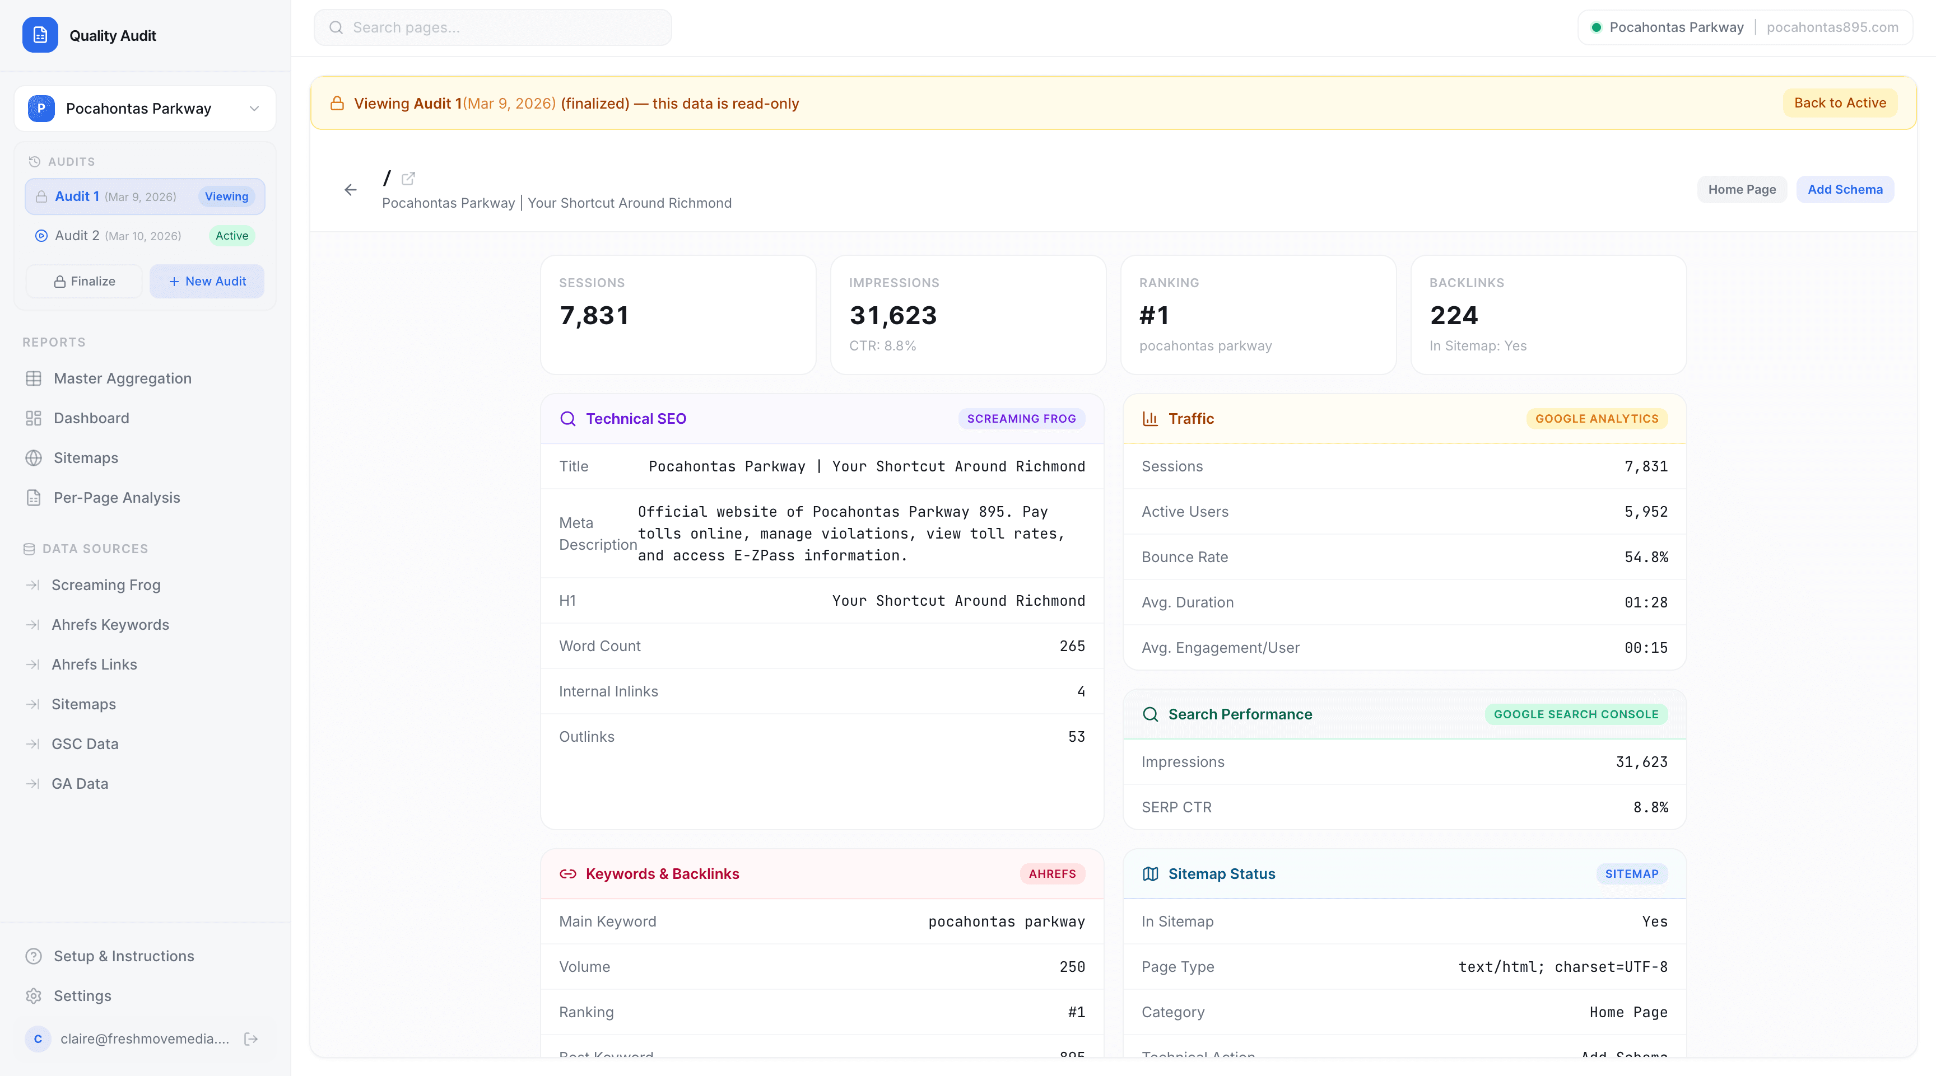Viewport: 1936px width, 1076px height.
Task: Click the Data Sources database icon
Action: (x=29, y=549)
